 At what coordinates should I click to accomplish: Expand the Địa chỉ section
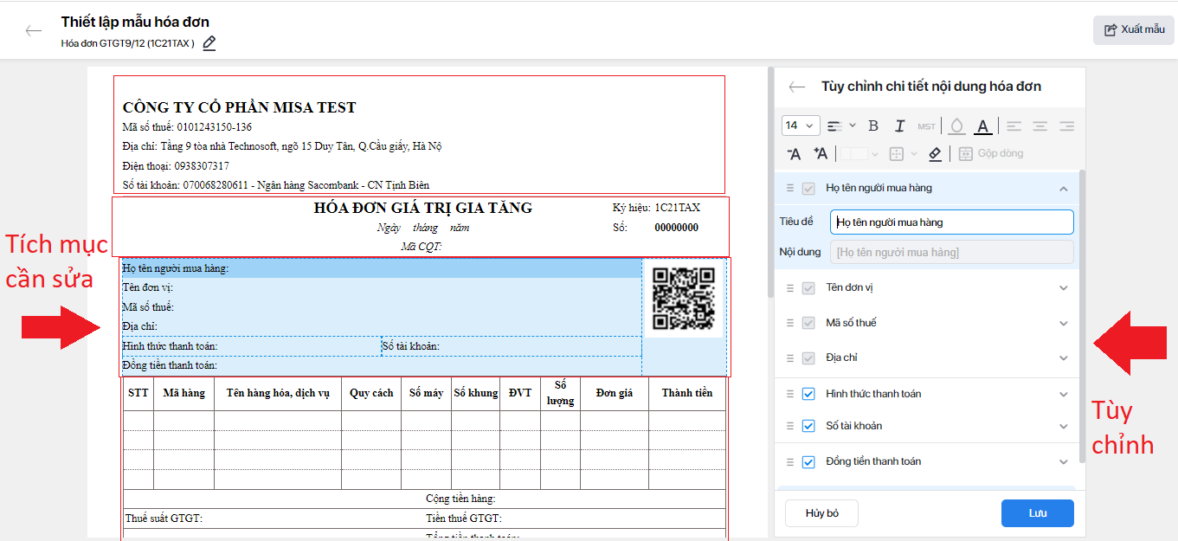1064,358
